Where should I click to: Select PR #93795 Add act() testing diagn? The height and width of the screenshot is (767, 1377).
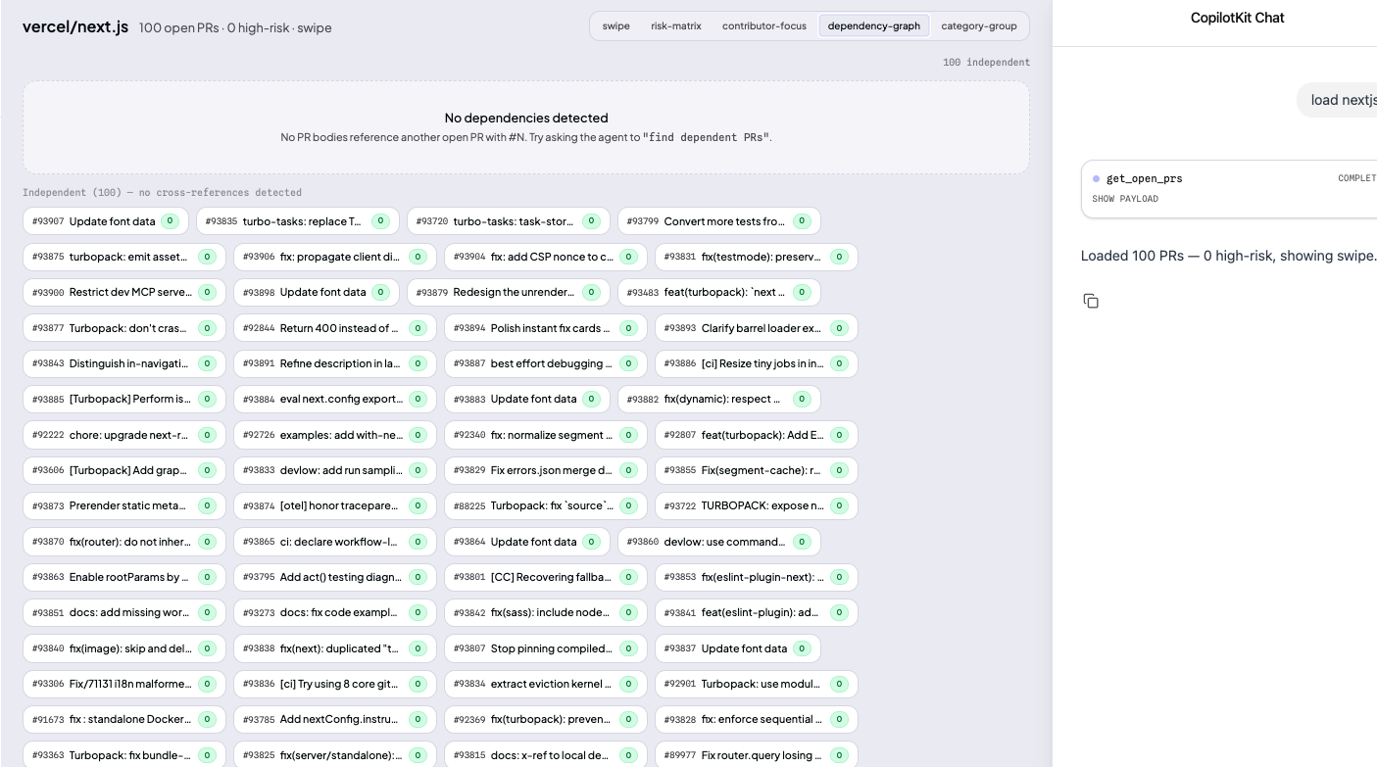335,577
